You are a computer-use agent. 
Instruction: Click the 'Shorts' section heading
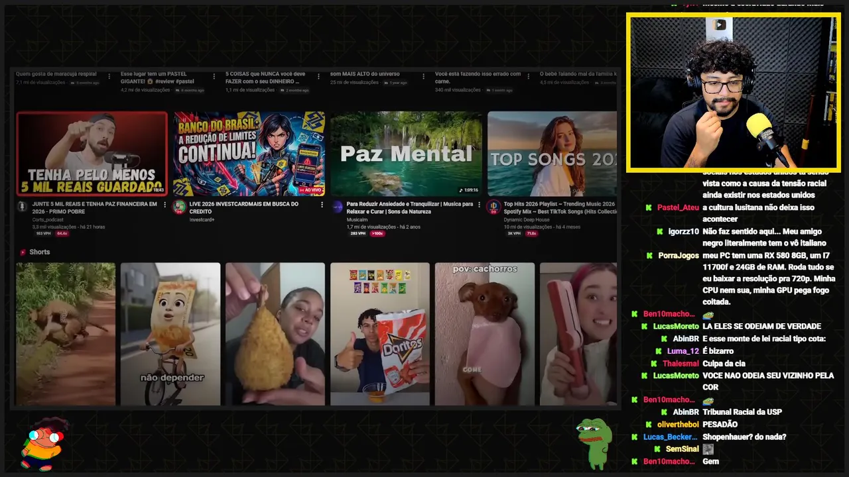pos(40,252)
